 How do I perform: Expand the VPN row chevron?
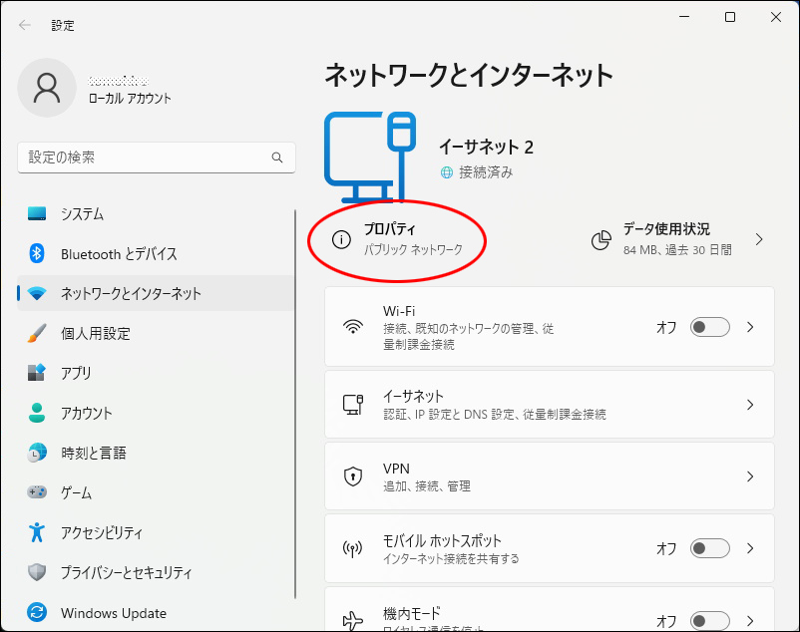click(x=750, y=477)
